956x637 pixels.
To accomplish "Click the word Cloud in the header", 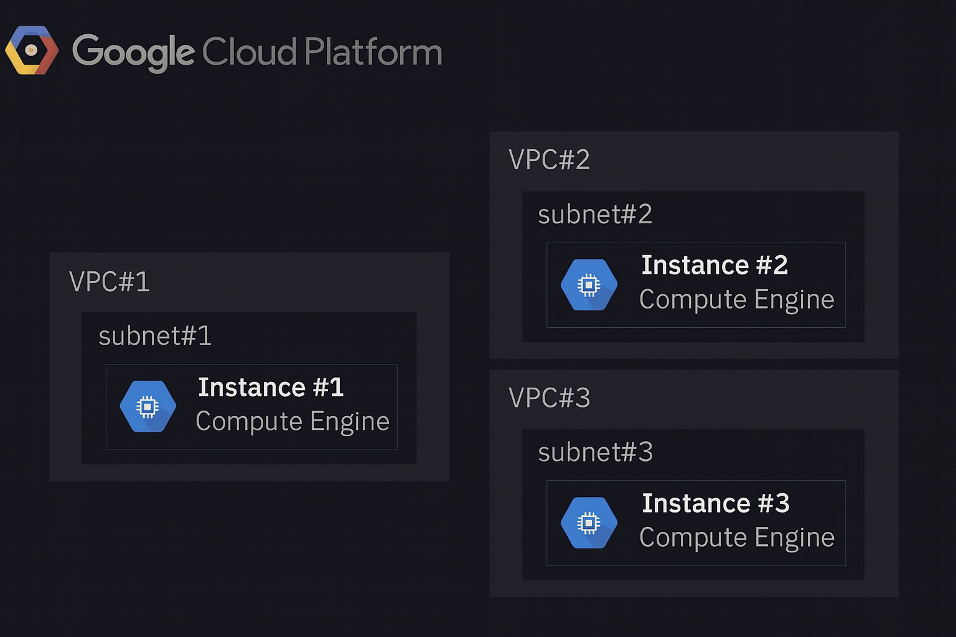I will click(249, 52).
